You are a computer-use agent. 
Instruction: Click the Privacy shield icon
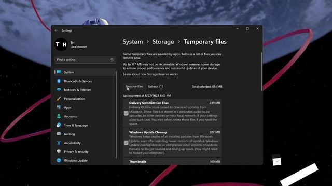(x=59, y=151)
